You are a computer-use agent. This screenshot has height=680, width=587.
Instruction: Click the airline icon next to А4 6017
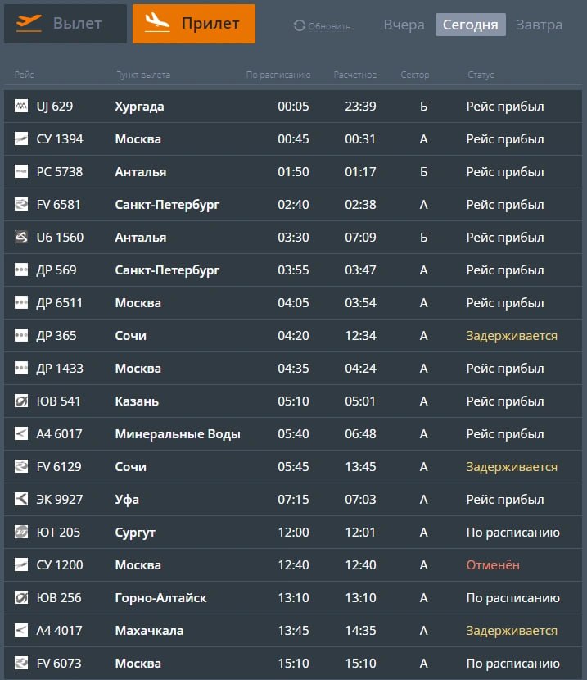tap(21, 434)
